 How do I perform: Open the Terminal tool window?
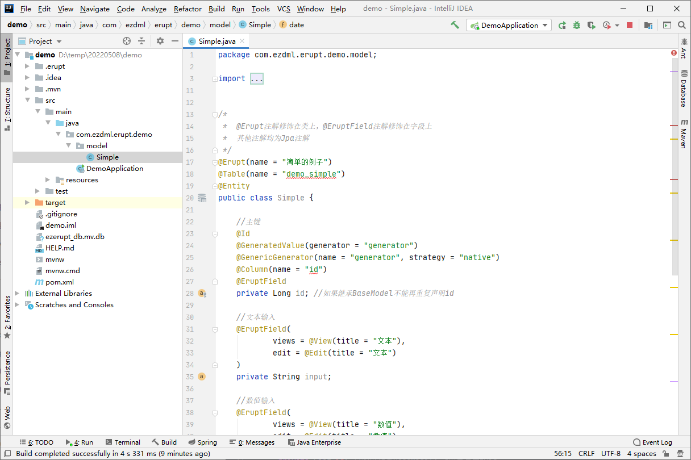(x=122, y=442)
